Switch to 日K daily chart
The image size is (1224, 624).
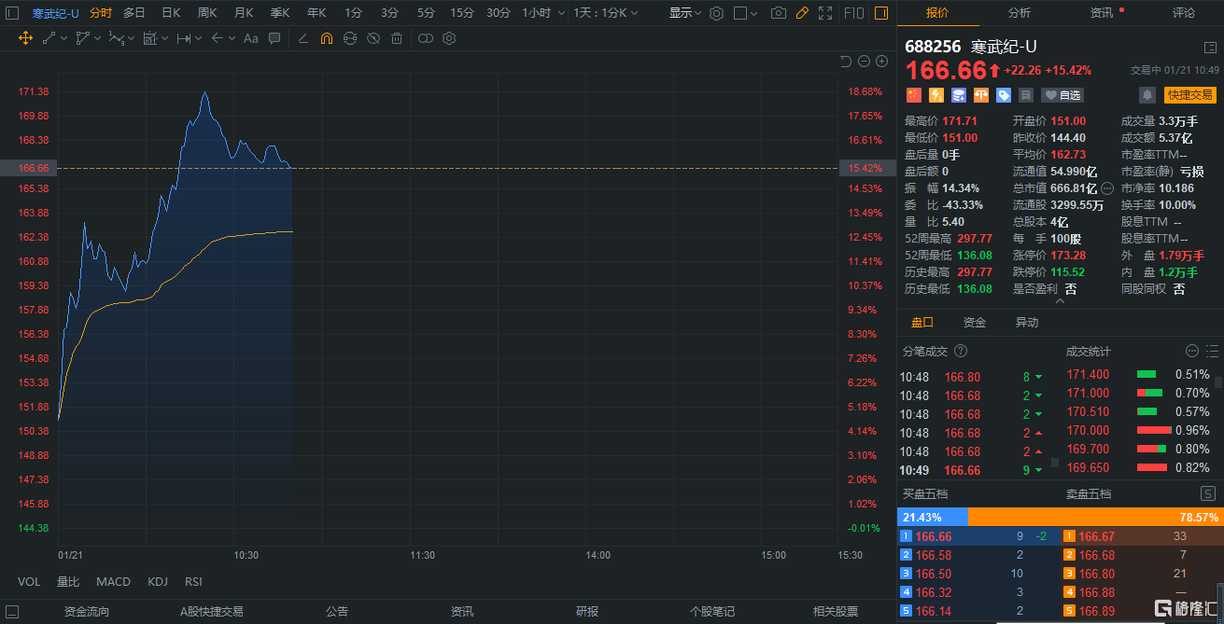point(171,13)
